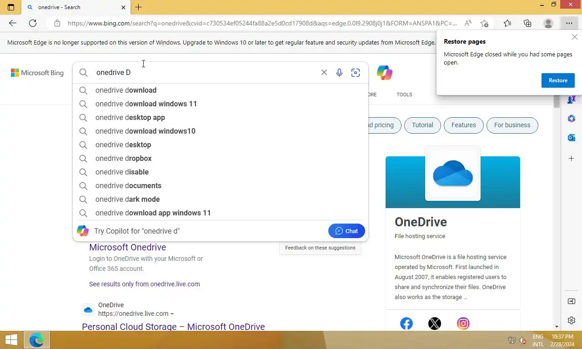582x349 pixels.
Task: Go back to previous page
Action: click(x=13, y=23)
